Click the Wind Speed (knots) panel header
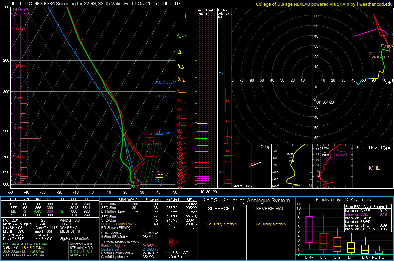This screenshot has width=394, height=261. tap(205, 12)
